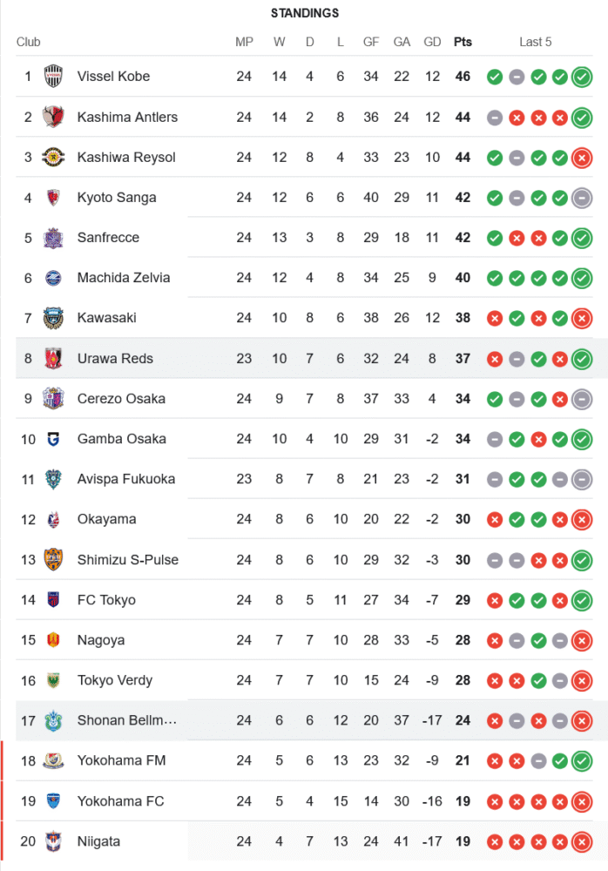
Task: Click the Kyoto Sanga club badge
Action: (53, 198)
